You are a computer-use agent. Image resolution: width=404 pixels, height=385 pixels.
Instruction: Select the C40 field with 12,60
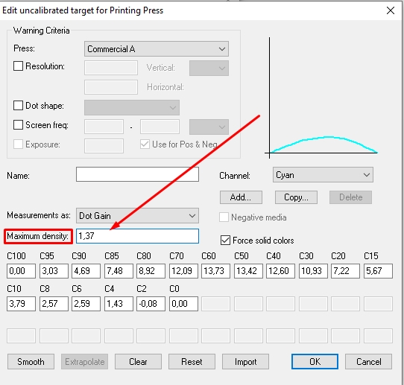pyautogui.click(x=280, y=271)
